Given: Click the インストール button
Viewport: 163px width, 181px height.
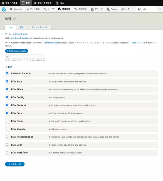Looking at the screenshot, I should click(x=15, y=164).
